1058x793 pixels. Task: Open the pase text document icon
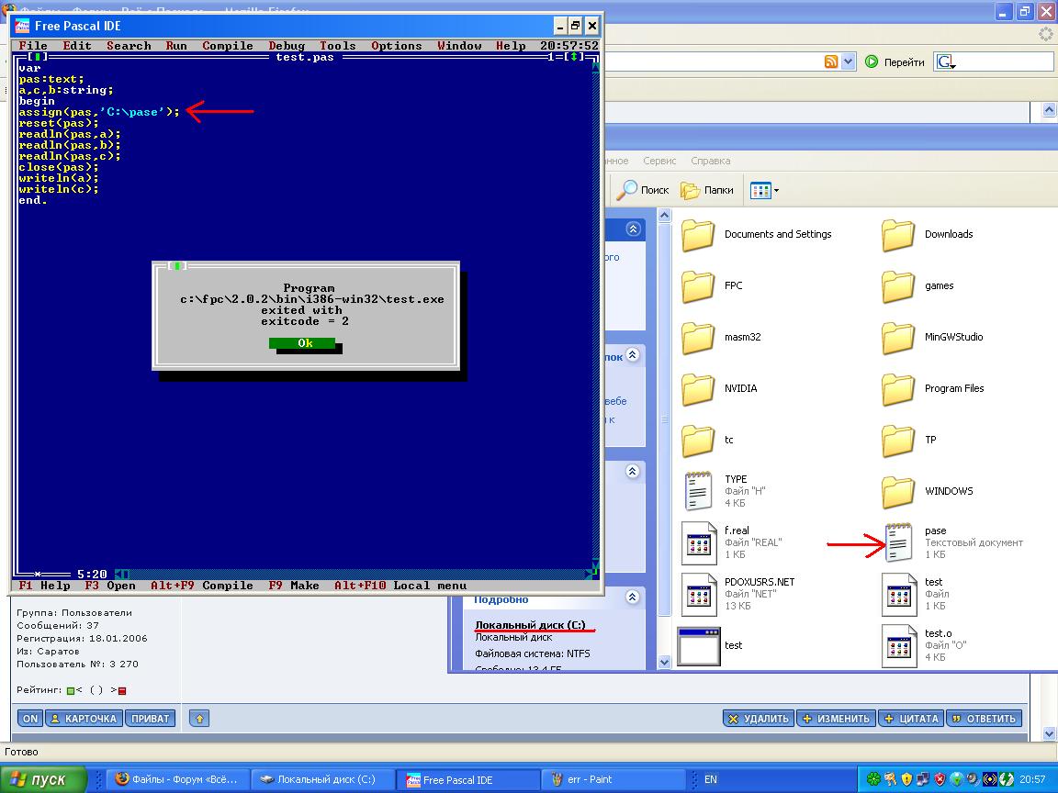pyautogui.click(x=898, y=542)
